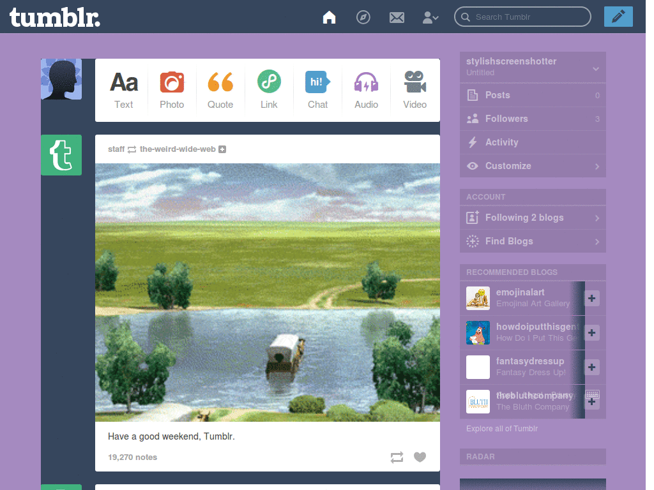Create a new Quote post
This screenshot has height=490, width=654.
220,90
